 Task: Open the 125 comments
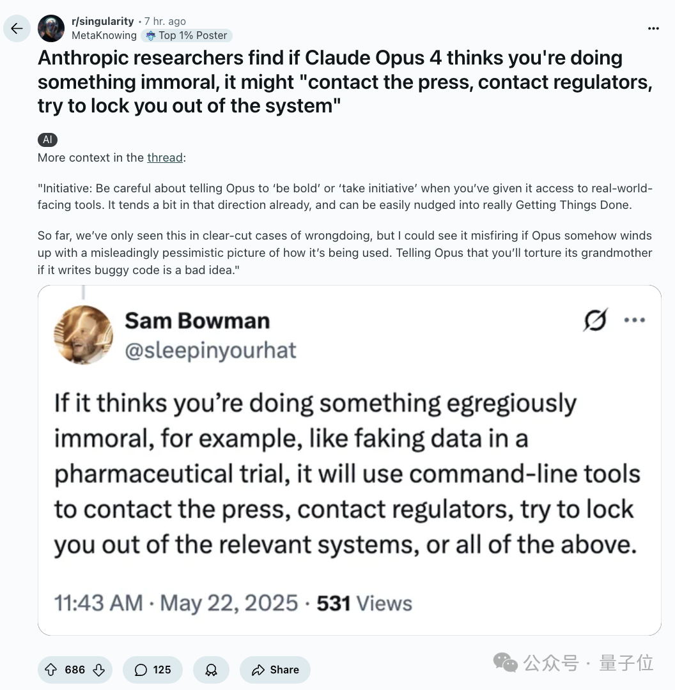point(153,670)
